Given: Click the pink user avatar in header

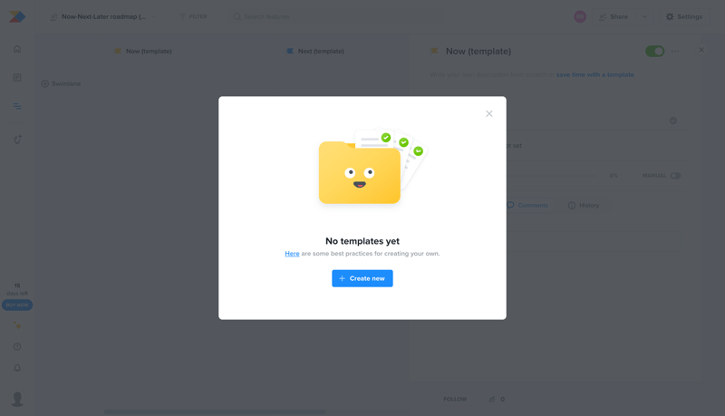Looking at the screenshot, I should click(580, 16).
